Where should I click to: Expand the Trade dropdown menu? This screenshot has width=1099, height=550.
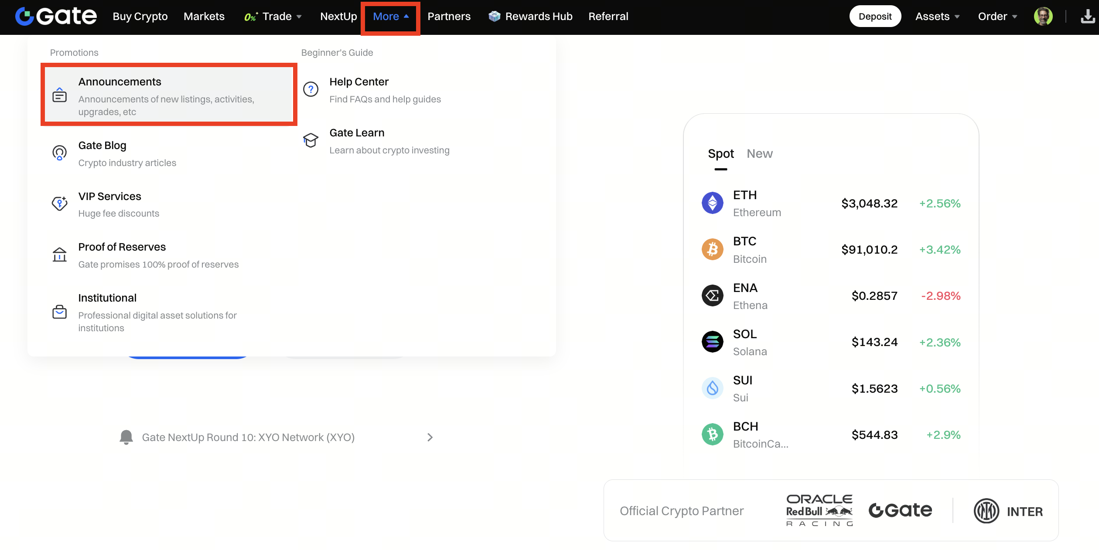click(273, 17)
